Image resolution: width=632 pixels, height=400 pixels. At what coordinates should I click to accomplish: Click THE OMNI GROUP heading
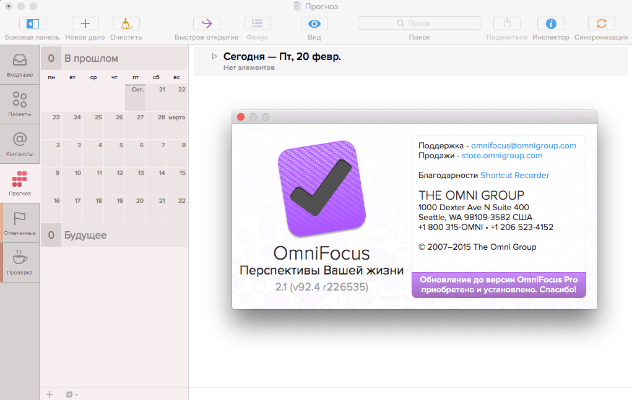point(471,195)
